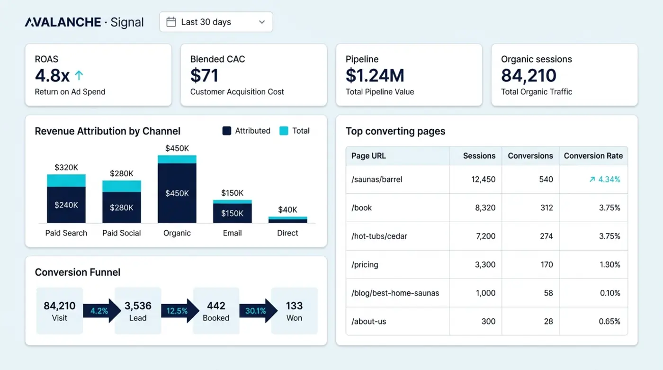
Task: Select the 84,210 Organic sessions value
Action: click(x=529, y=75)
